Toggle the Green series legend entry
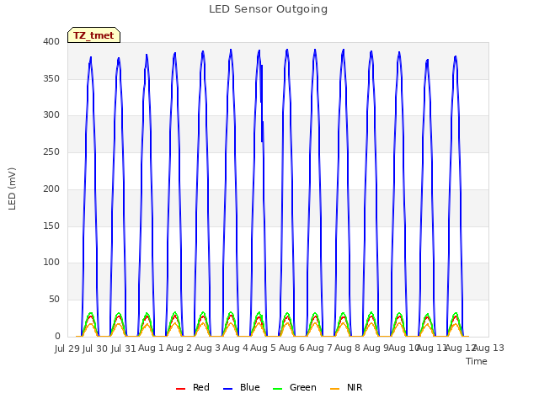Image resolution: width=539 pixels, height=404 pixels. tap(294, 387)
